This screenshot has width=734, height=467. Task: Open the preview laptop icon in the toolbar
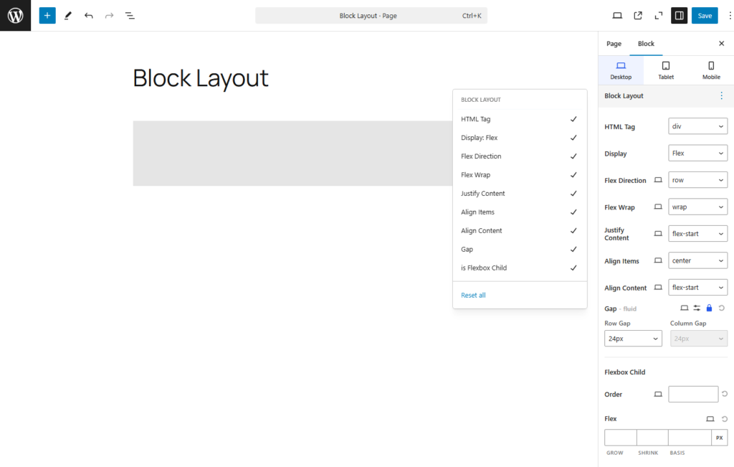pos(618,15)
